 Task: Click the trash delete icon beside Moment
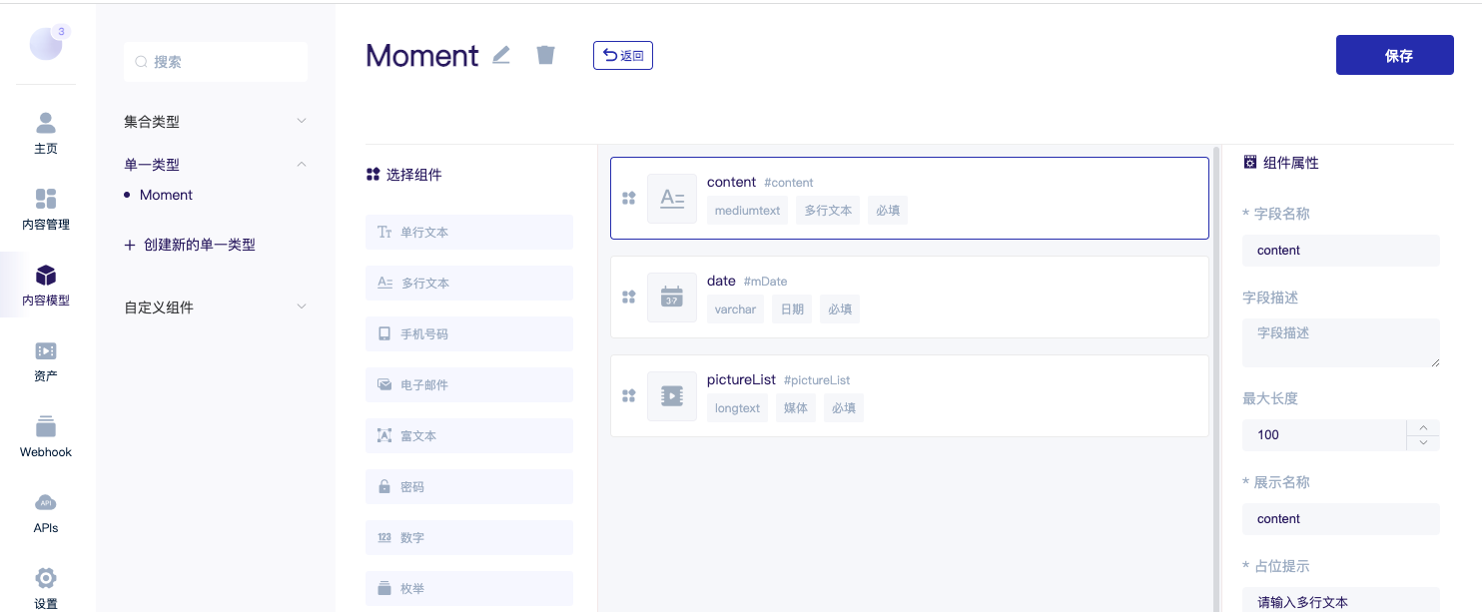coord(545,54)
